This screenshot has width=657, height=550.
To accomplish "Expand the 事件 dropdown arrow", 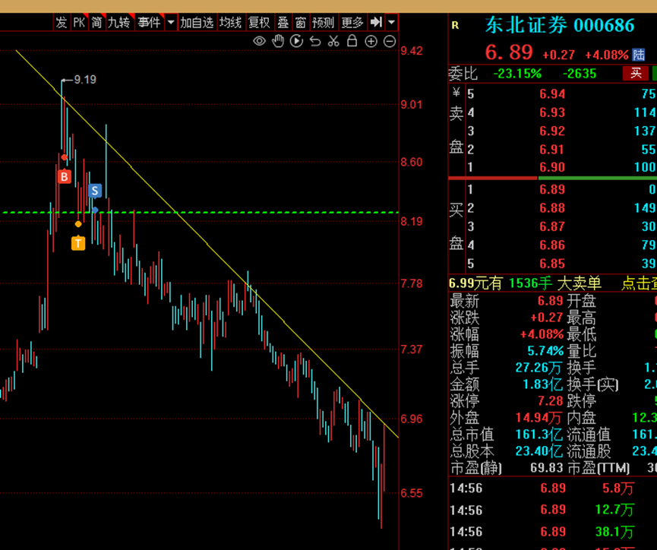I will (x=171, y=23).
